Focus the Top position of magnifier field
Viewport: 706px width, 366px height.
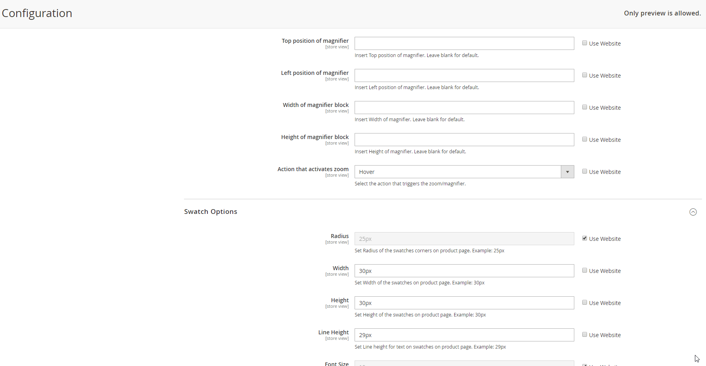click(464, 44)
